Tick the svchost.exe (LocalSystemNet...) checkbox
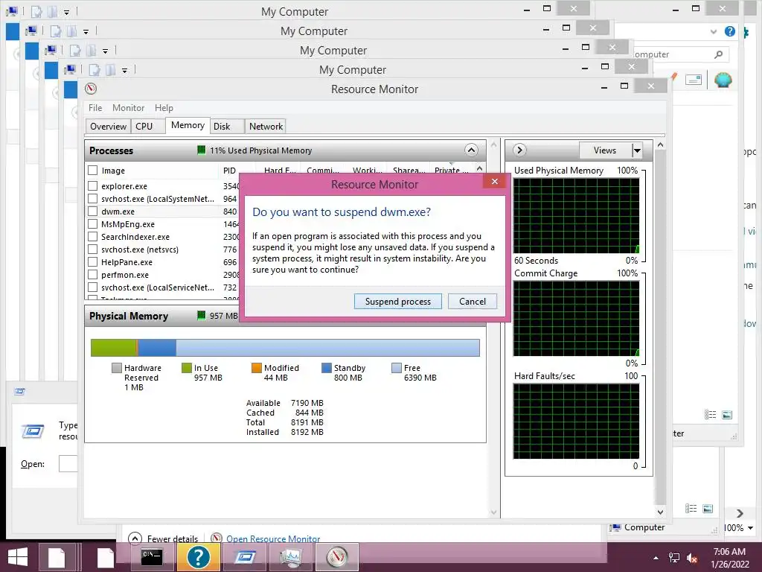 tap(92, 198)
